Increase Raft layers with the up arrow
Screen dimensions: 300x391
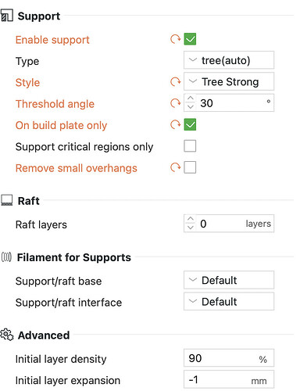191,219
